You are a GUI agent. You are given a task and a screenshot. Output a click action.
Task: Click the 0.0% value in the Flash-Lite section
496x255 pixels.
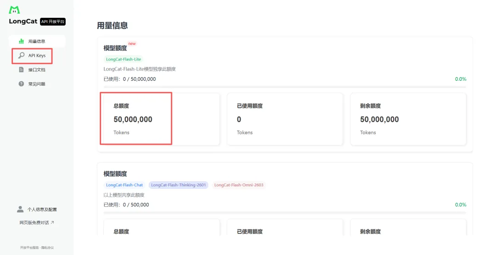tap(461, 79)
